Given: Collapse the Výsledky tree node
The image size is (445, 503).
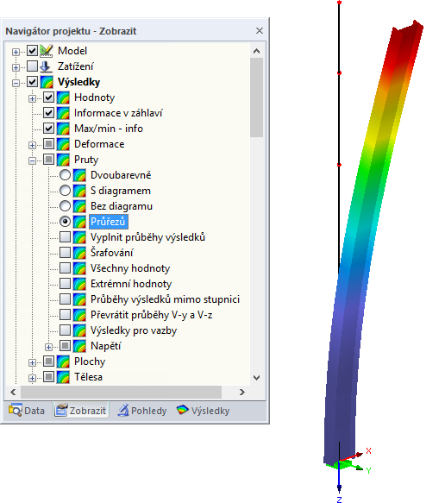Looking at the screenshot, I should (16, 83).
